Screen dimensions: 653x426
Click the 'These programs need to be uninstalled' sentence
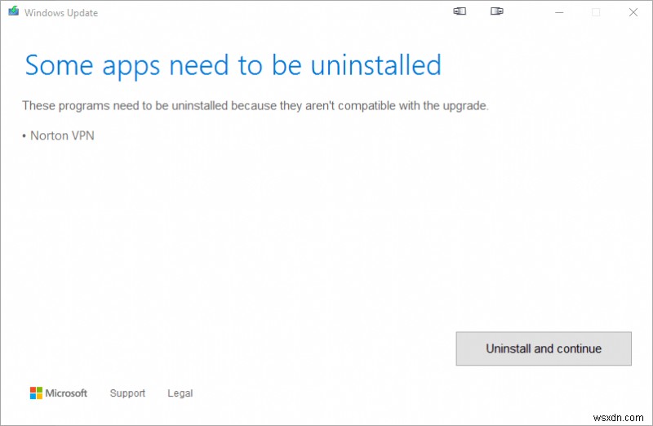tap(255, 106)
